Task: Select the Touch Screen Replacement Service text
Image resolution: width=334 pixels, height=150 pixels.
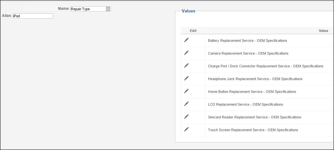Action: coord(253,130)
